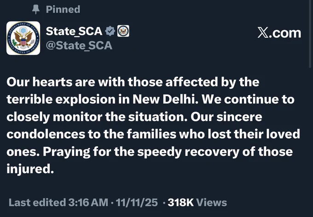
Task: Click the words New Delhi in the post
Action: tap(164, 99)
